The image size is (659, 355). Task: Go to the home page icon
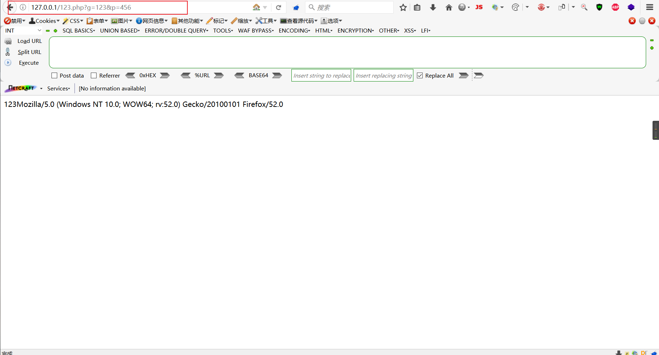pos(449,7)
